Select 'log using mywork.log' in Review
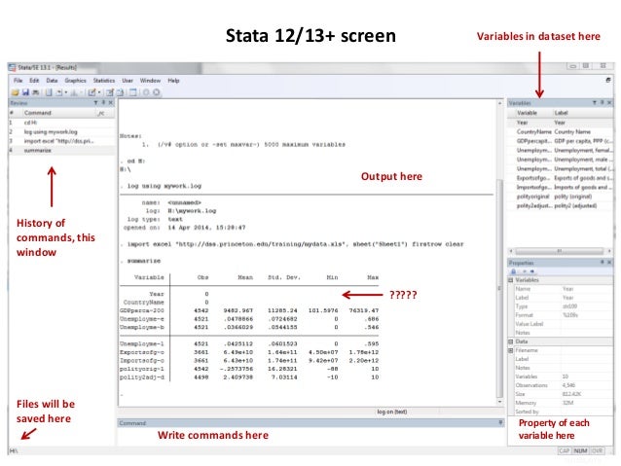 pos(61,132)
